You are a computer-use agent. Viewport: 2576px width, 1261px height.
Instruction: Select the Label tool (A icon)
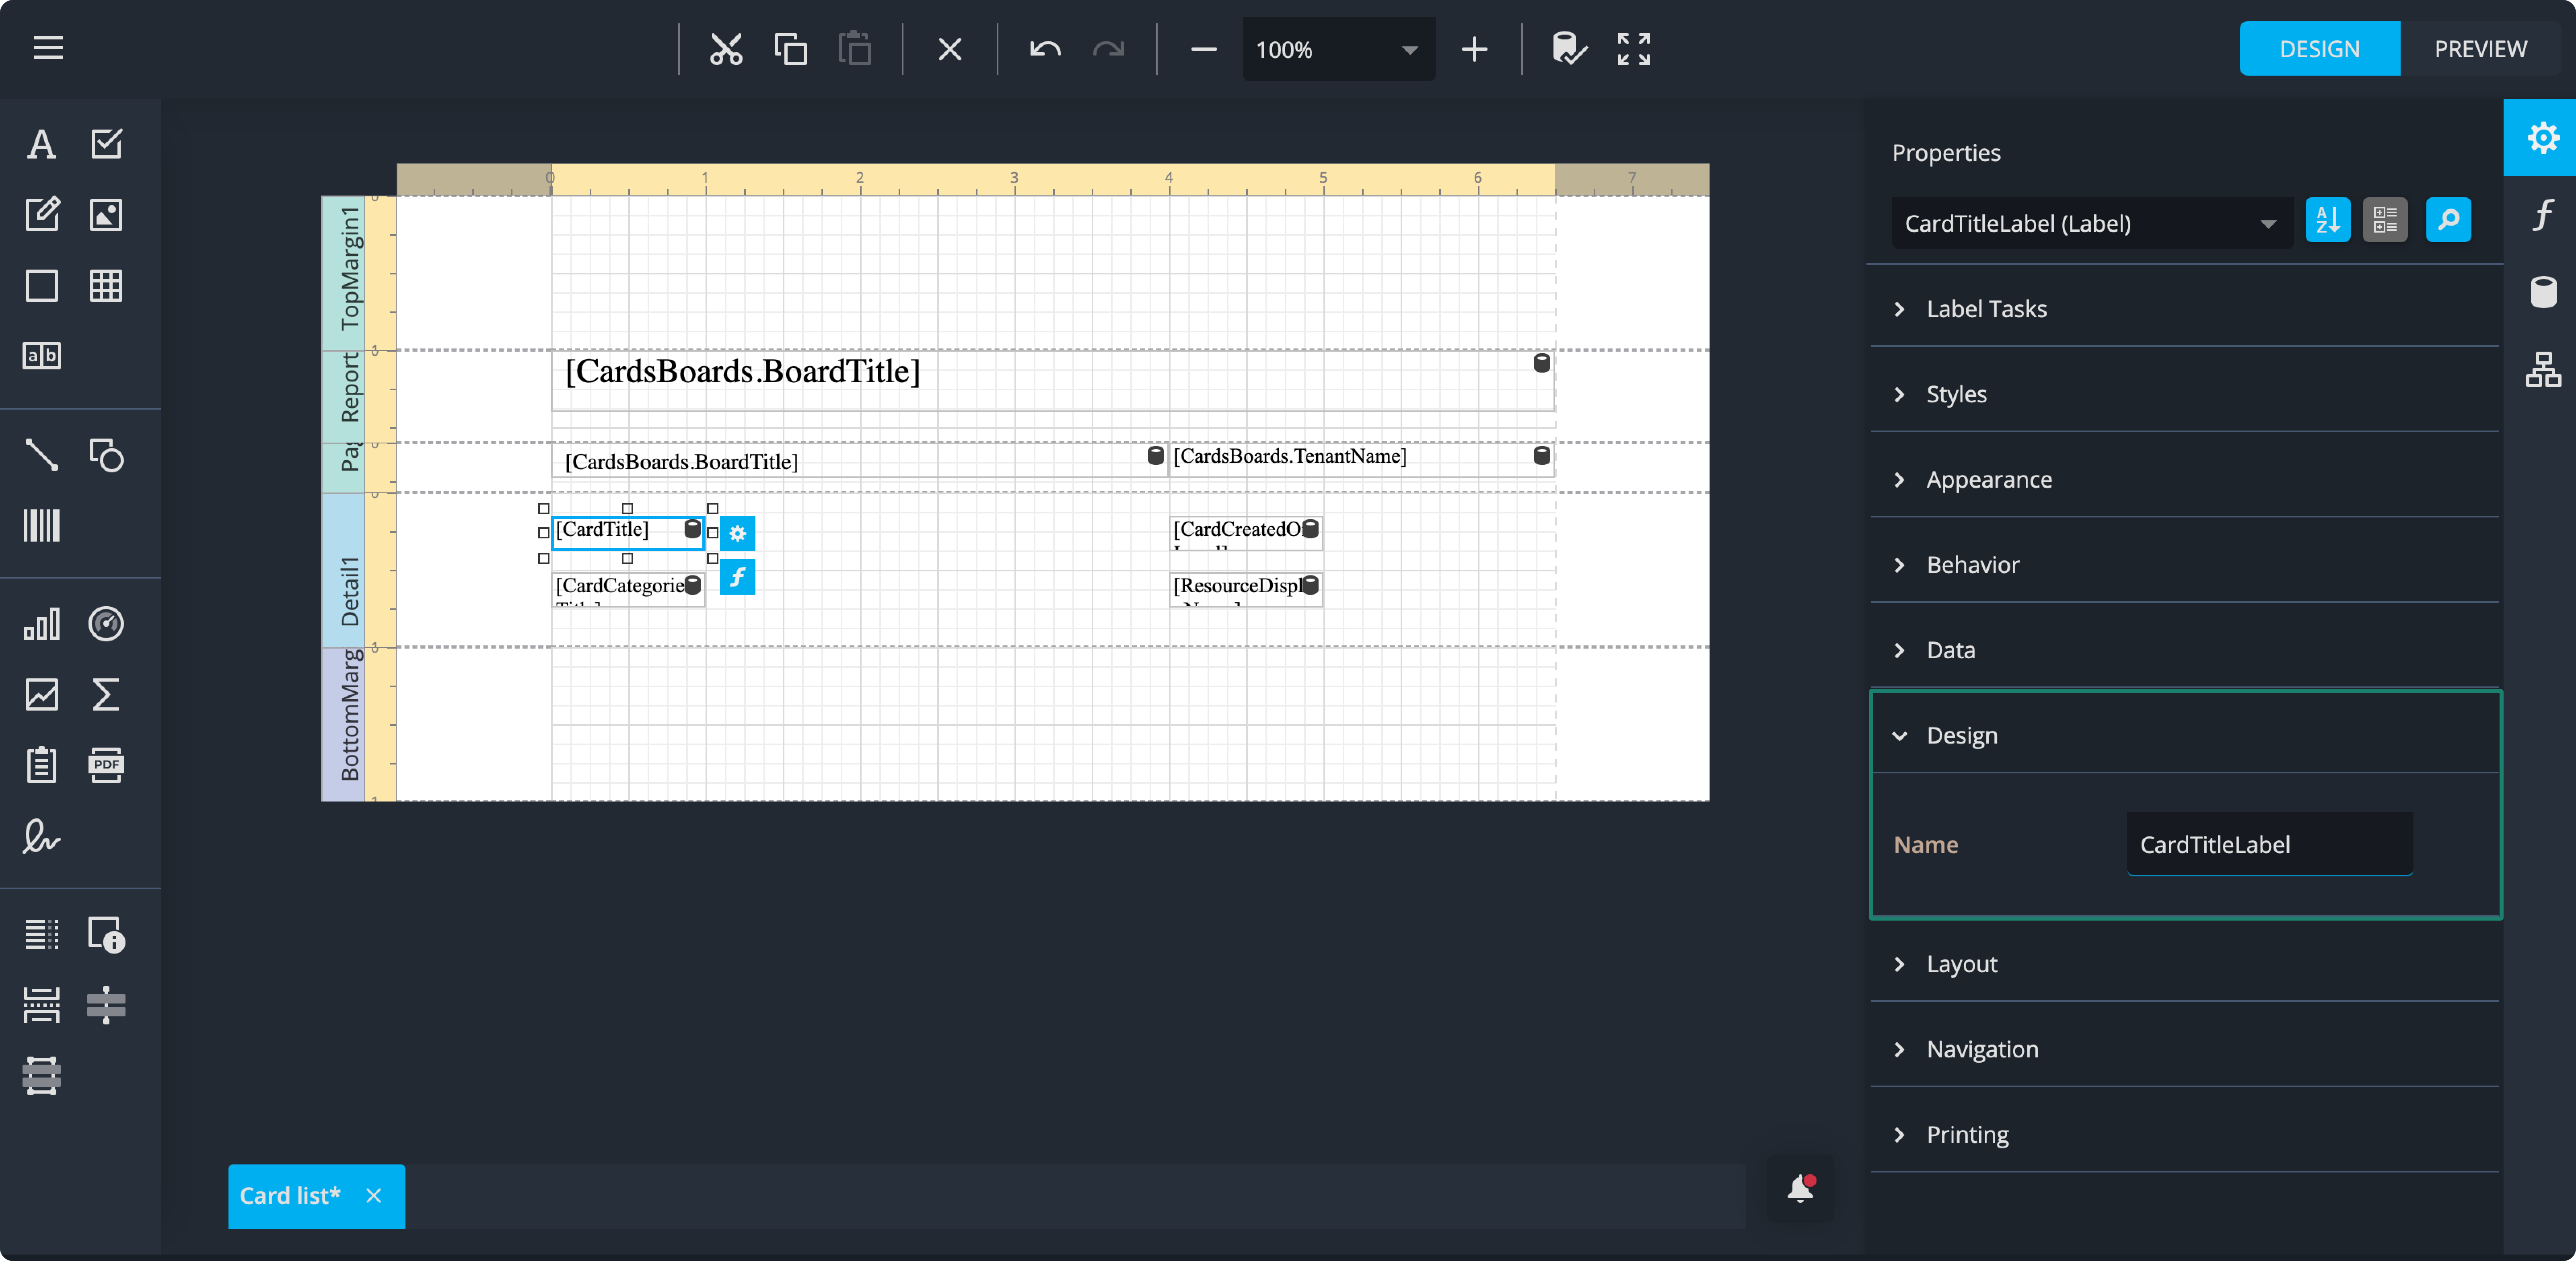42,144
